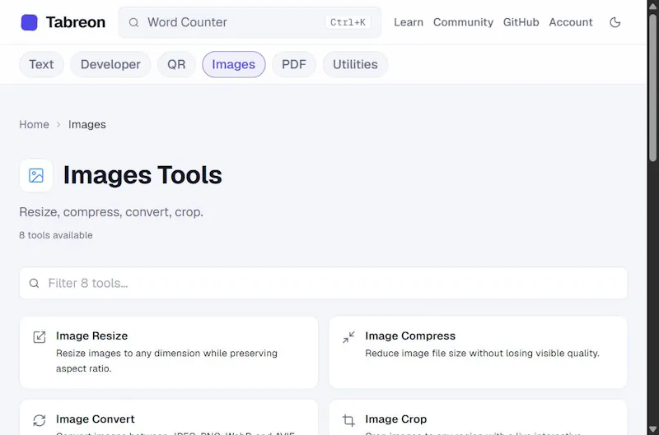Click the Images breadcrumb item
This screenshot has width=659, height=435.
87,125
